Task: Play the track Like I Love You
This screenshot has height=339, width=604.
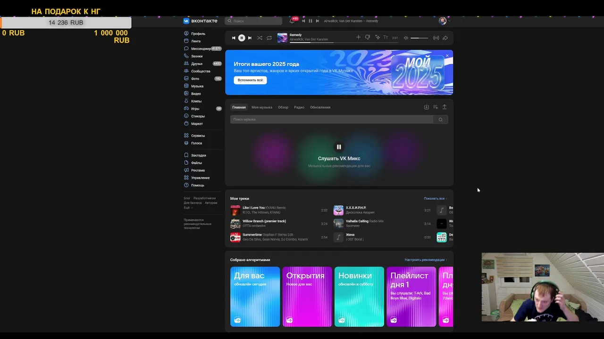Action: 278,210
